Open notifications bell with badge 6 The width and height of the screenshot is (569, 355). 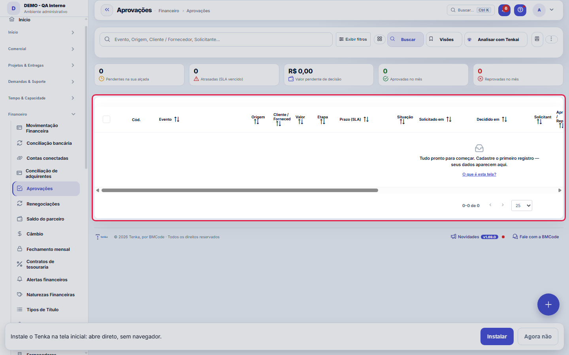(x=504, y=10)
